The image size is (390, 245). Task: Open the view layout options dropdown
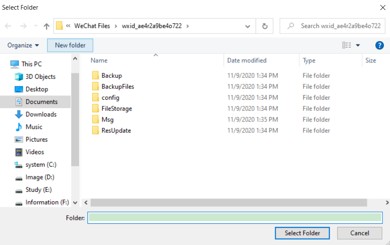pyautogui.click(x=357, y=45)
